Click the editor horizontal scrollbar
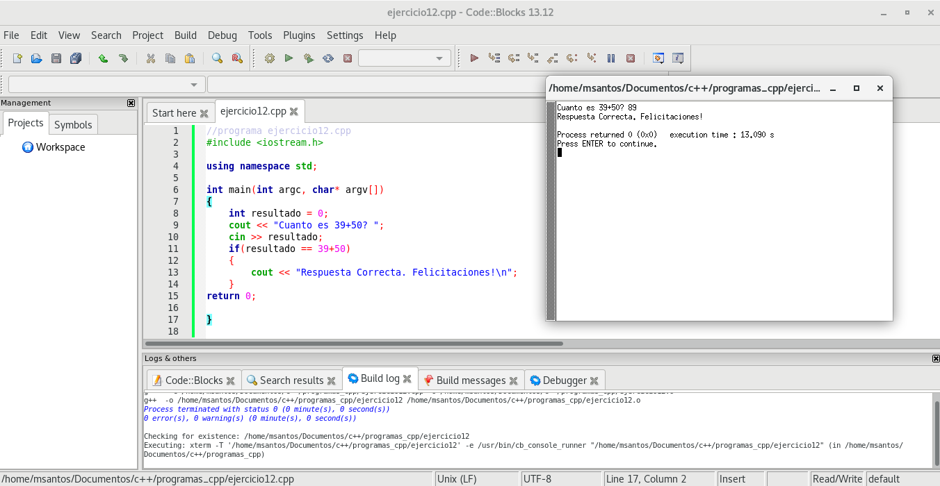 [x=355, y=343]
